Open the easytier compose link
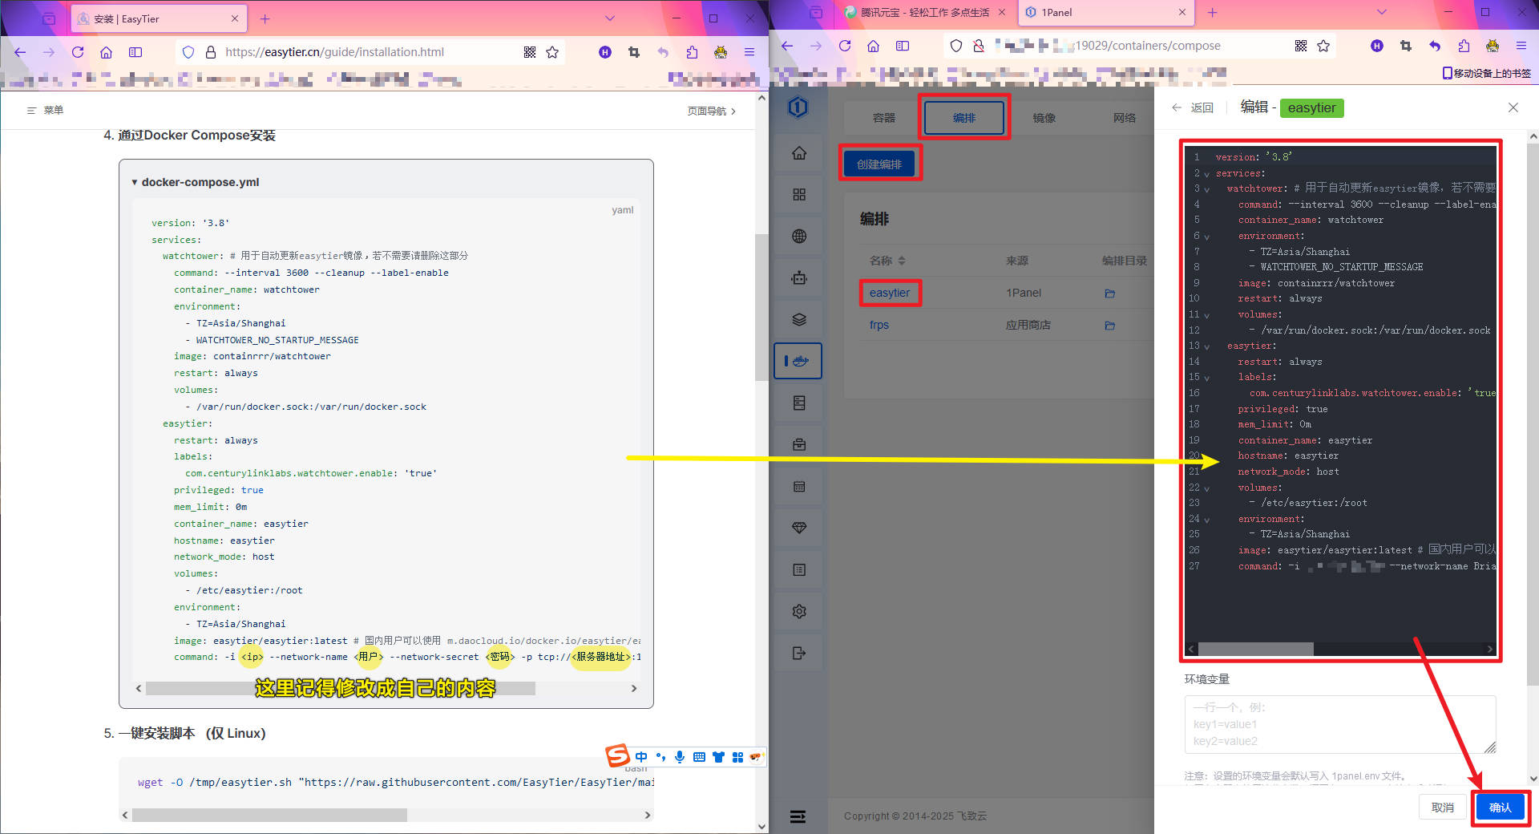Image resolution: width=1539 pixels, height=834 pixels. [889, 293]
